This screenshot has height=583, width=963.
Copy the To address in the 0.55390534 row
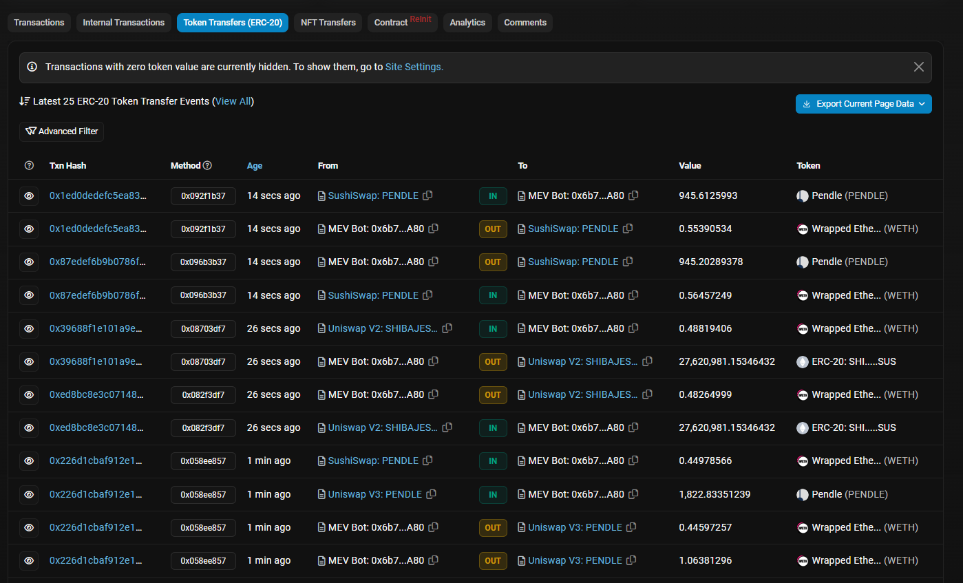click(628, 229)
